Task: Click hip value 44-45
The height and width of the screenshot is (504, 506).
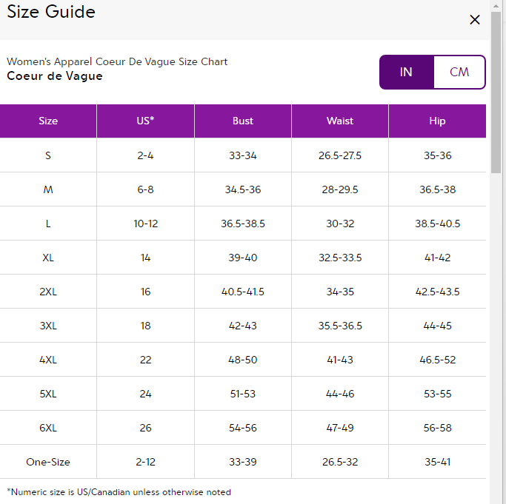Action: click(437, 326)
